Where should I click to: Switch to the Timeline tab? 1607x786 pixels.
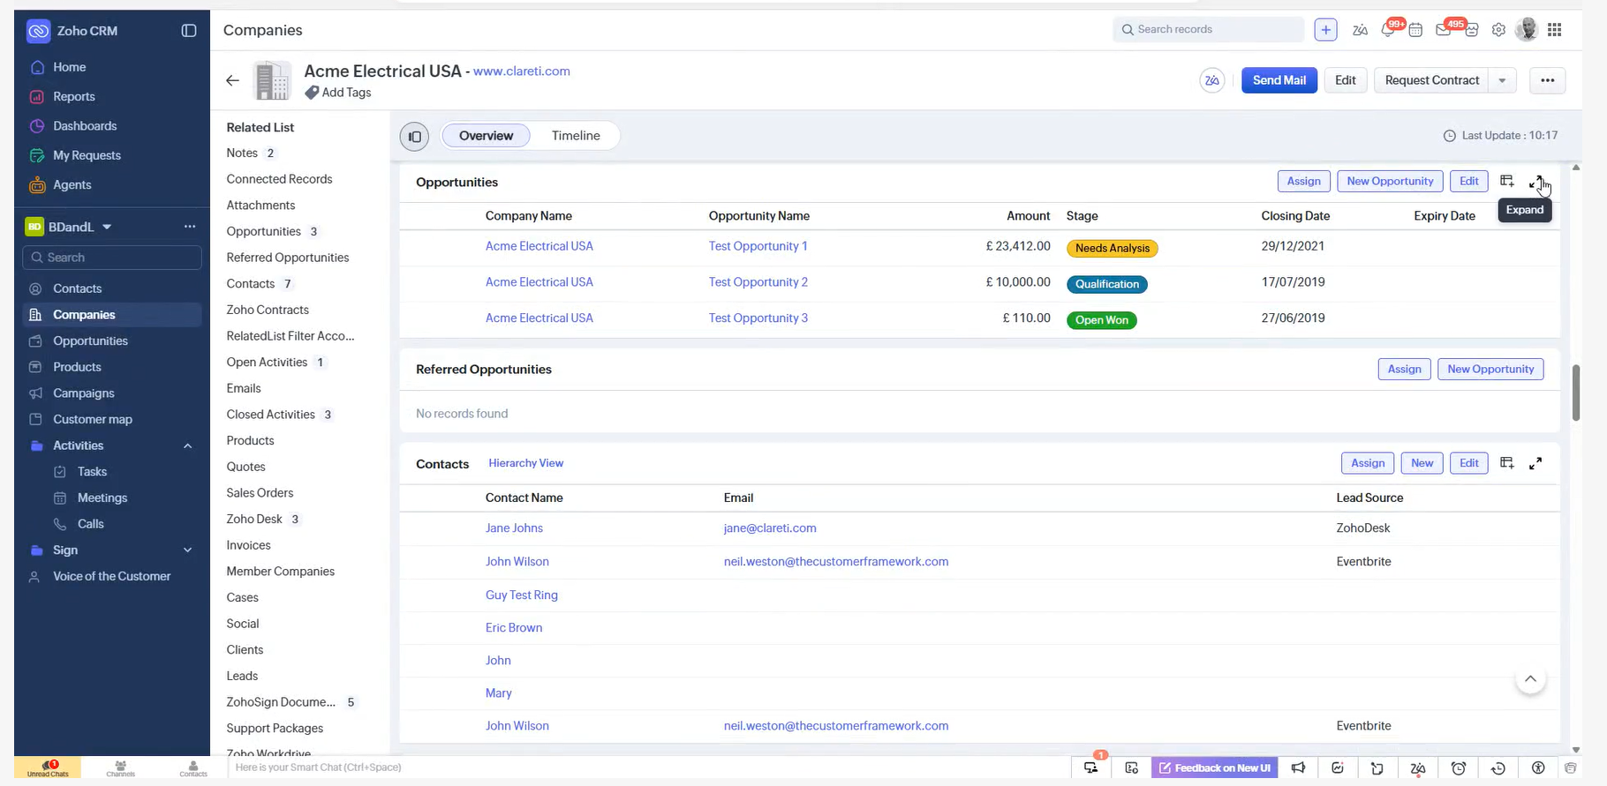click(576, 136)
